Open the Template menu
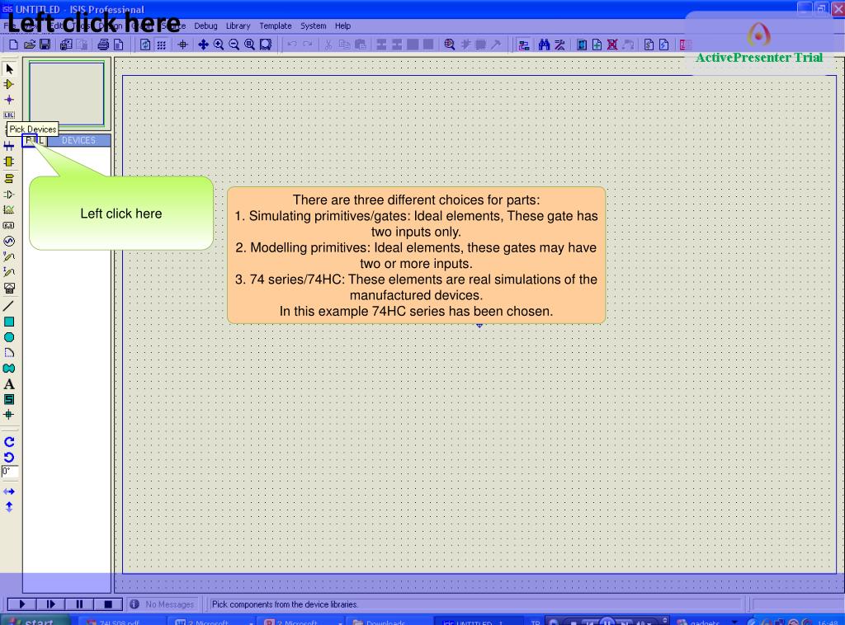Screen dimensions: 845x625 pos(276,26)
